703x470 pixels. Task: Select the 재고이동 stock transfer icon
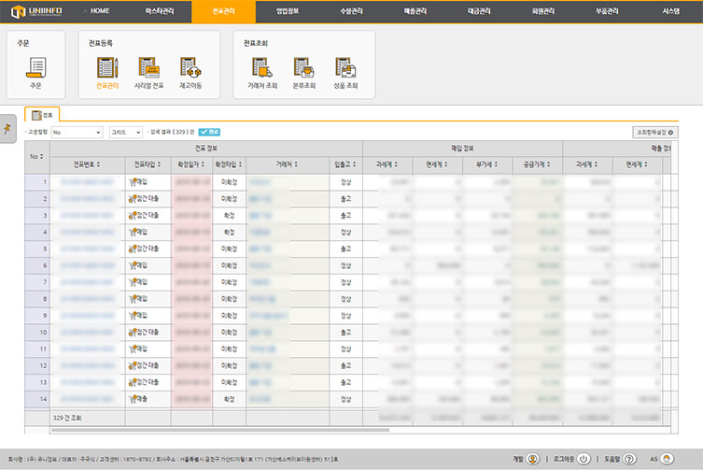[x=190, y=68]
